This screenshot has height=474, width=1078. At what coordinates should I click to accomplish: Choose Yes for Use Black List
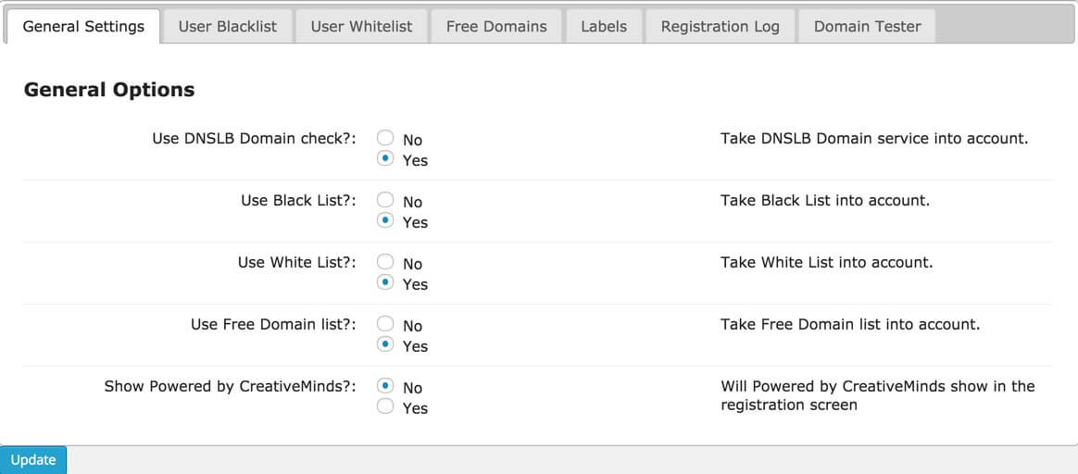pos(385,221)
